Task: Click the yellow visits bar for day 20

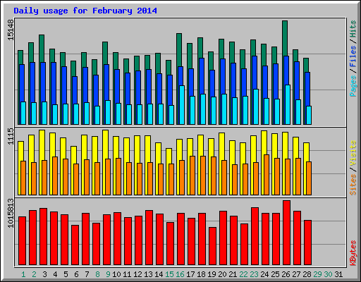Action: [222, 146]
